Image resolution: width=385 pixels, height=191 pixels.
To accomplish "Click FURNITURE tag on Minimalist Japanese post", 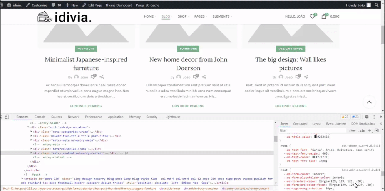I will pos(86,49).
